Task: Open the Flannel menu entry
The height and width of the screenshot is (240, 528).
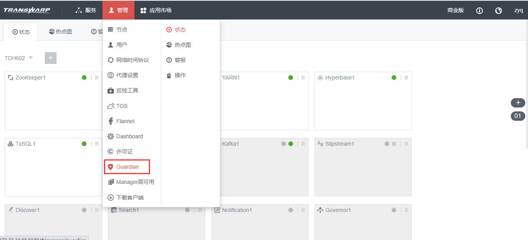Action: (x=125, y=121)
